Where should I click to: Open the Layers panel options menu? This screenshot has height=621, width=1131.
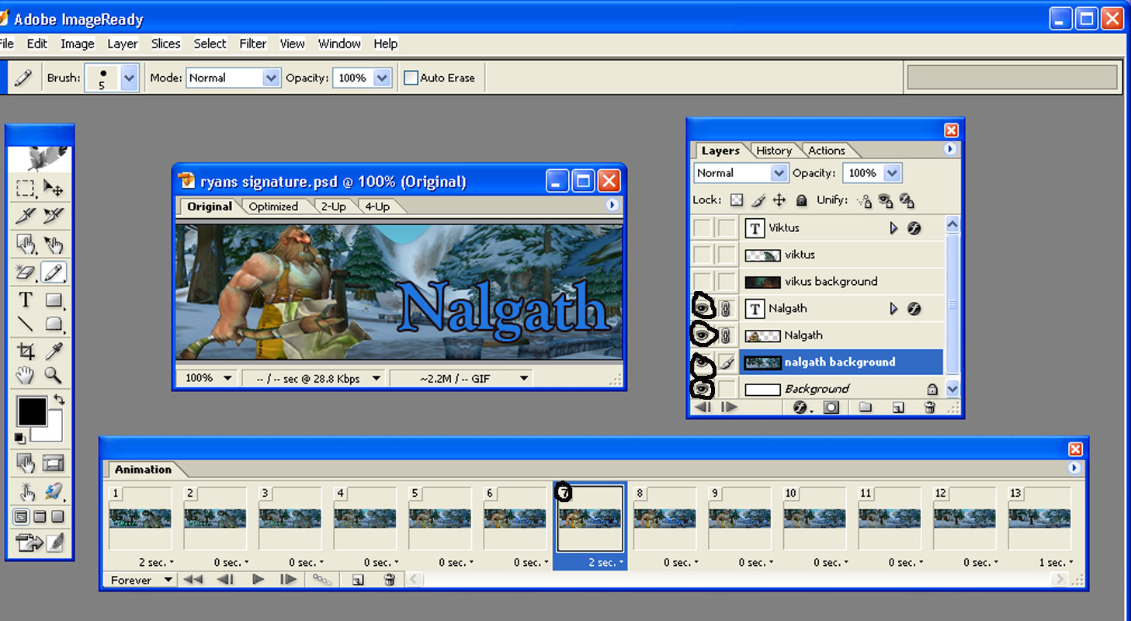point(950,148)
